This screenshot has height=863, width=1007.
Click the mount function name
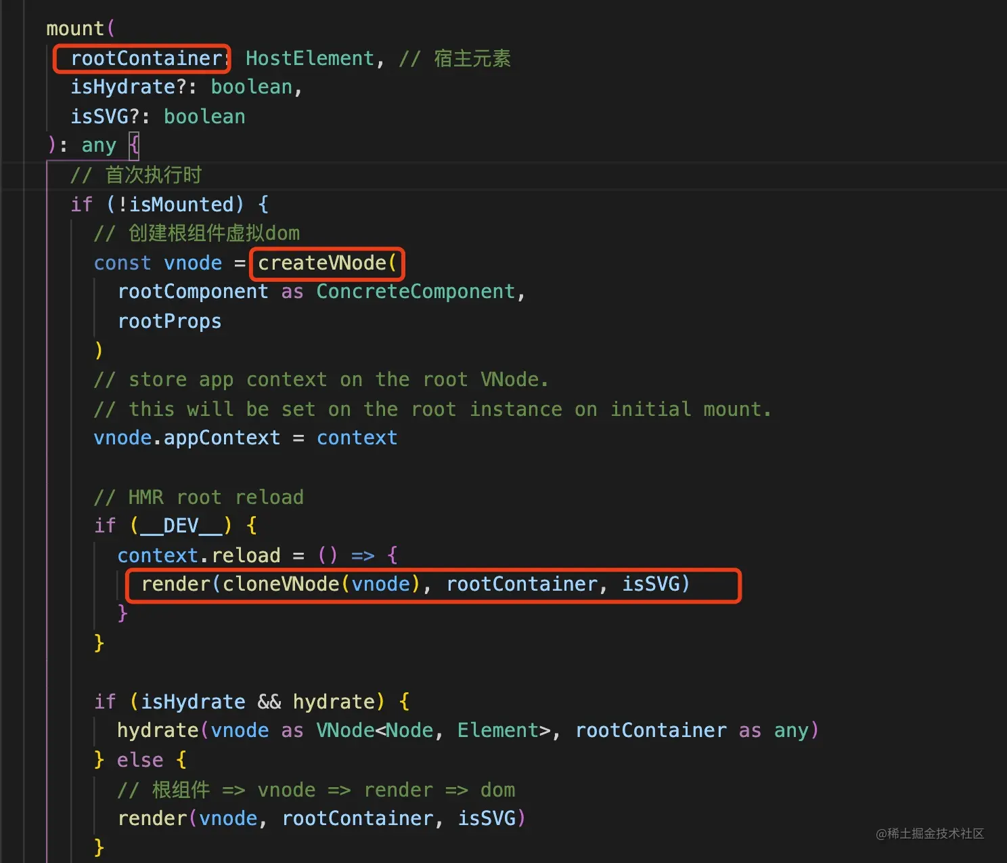click(x=75, y=28)
